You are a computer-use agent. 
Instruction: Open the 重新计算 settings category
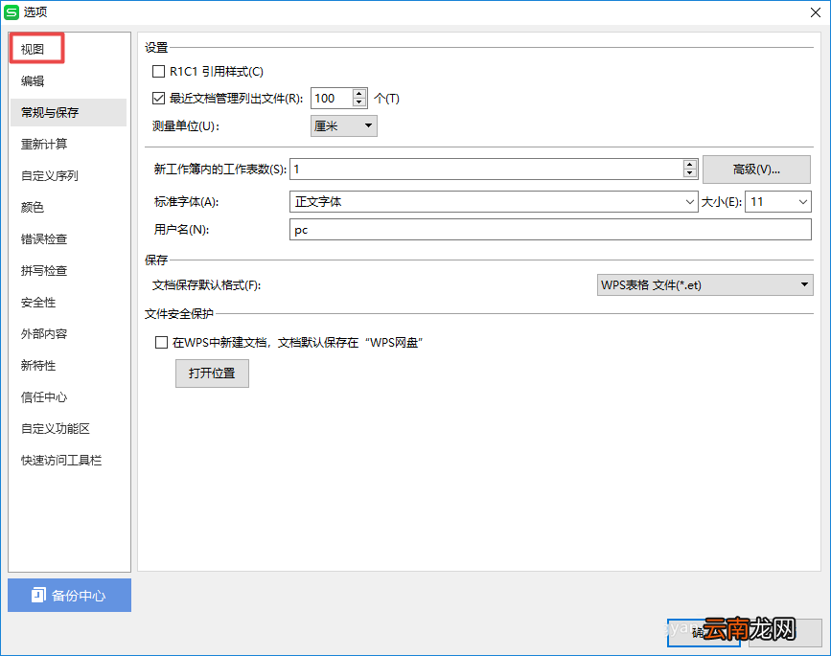pyautogui.click(x=44, y=144)
